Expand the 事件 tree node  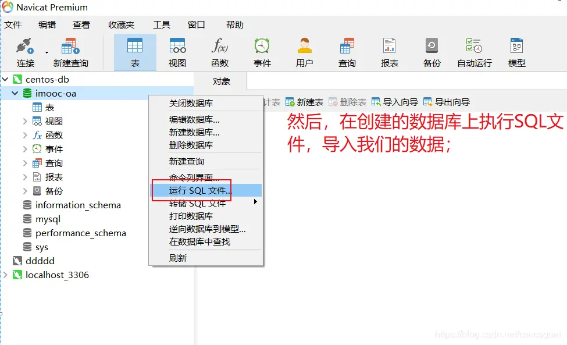point(25,149)
